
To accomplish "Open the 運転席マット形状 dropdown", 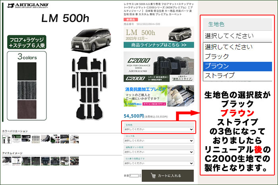I will point(159,152).
